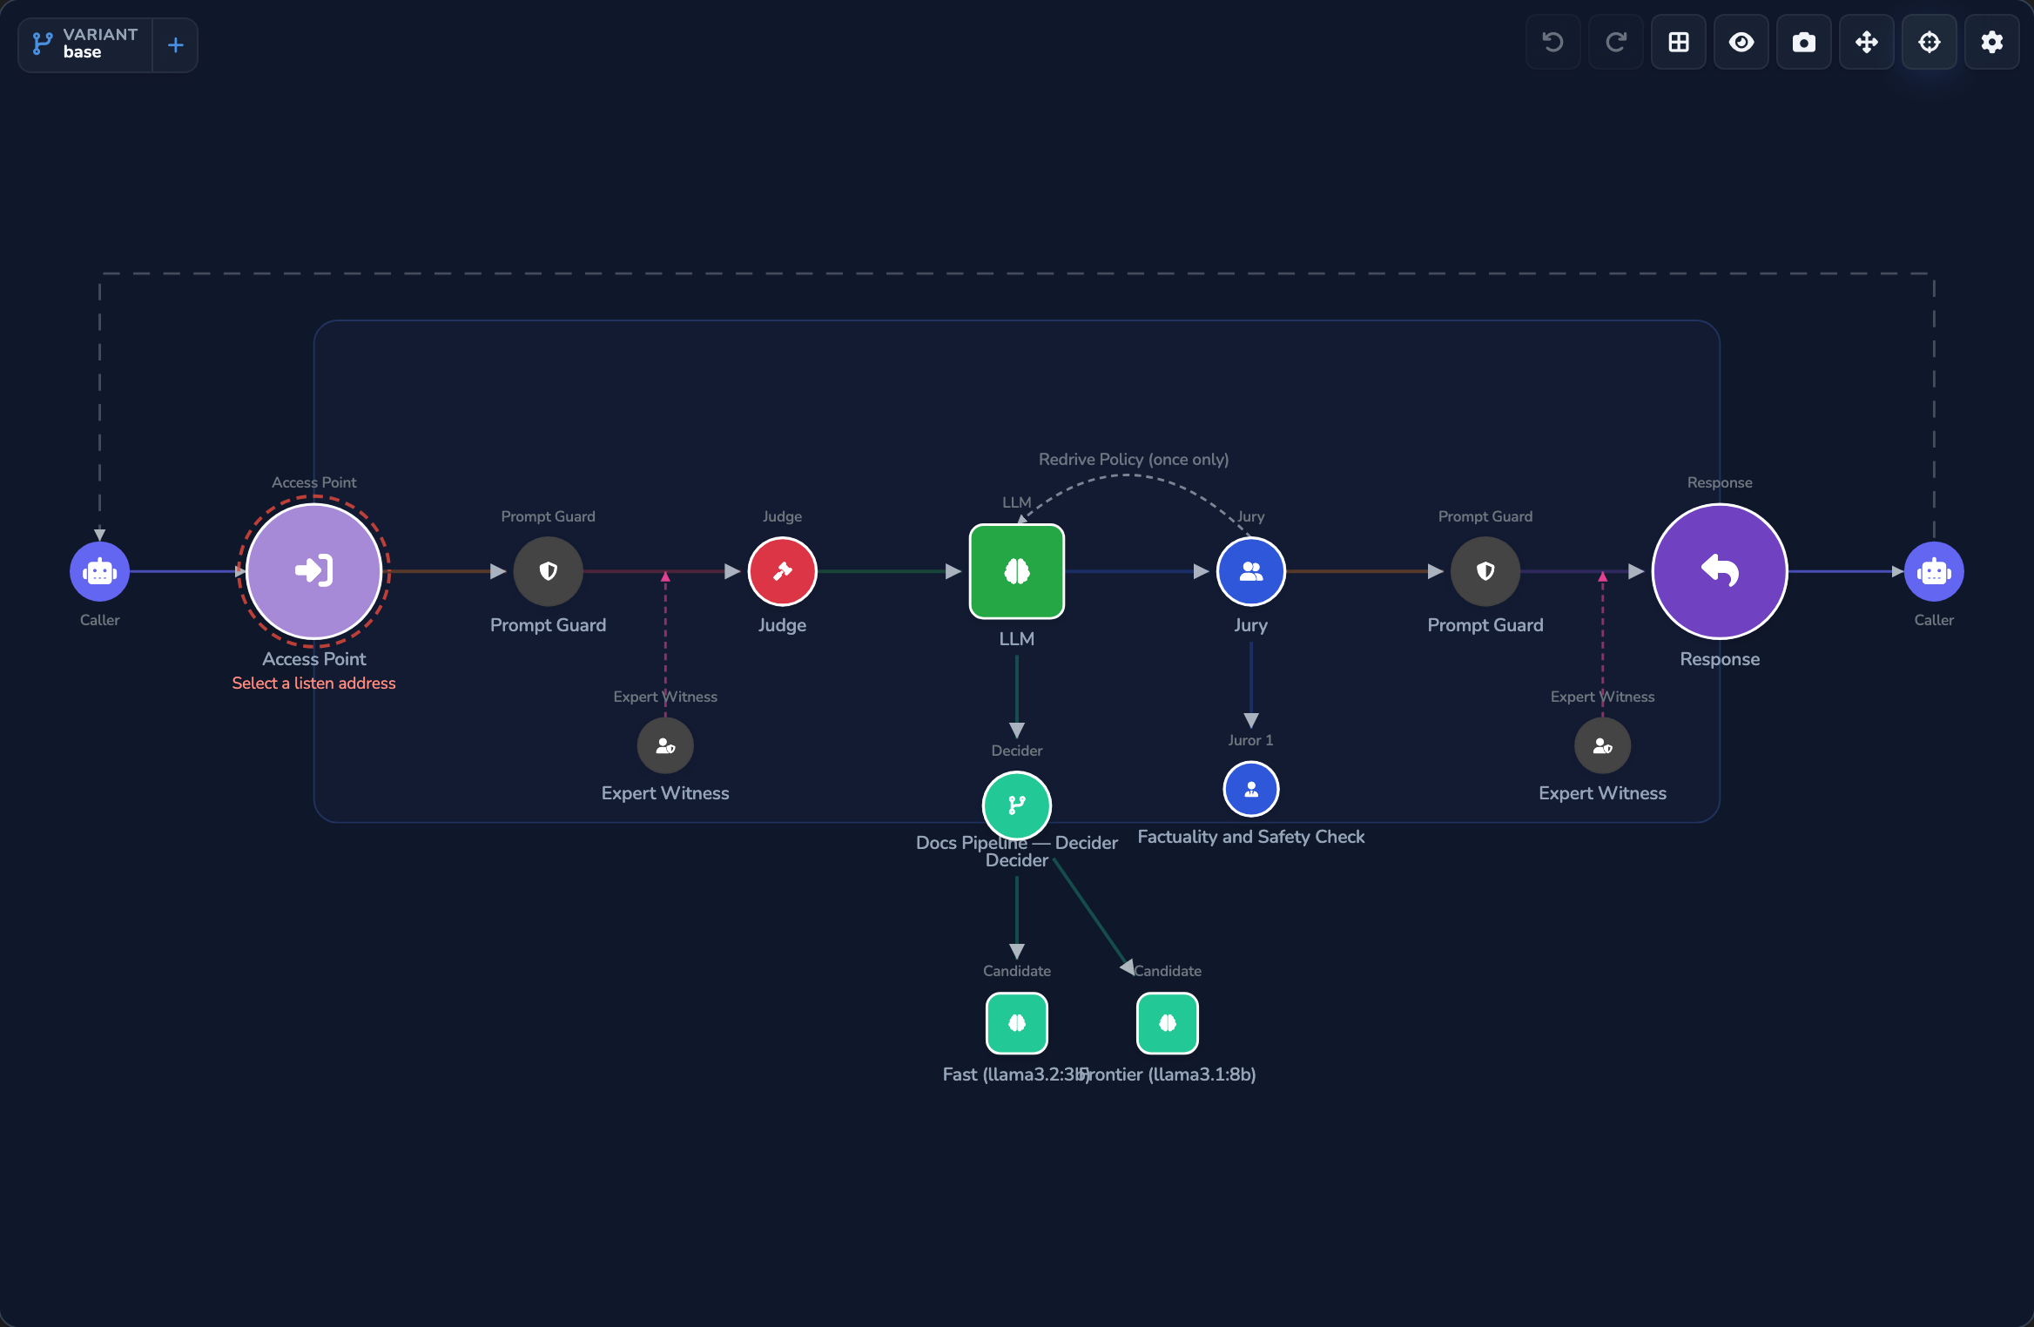Select the right Expert Witness node
The height and width of the screenshot is (1327, 2034).
click(1602, 745)
